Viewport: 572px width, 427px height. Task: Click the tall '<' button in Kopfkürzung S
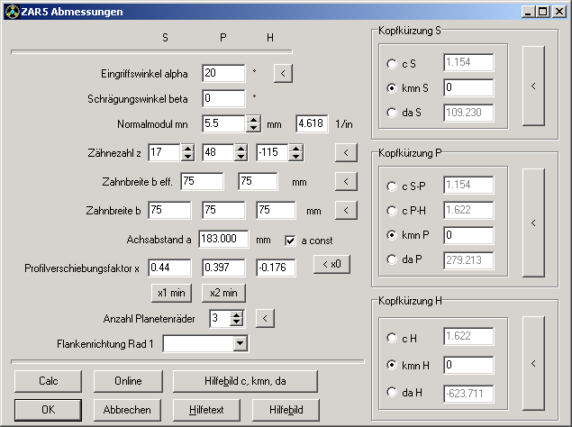point(533,86)
